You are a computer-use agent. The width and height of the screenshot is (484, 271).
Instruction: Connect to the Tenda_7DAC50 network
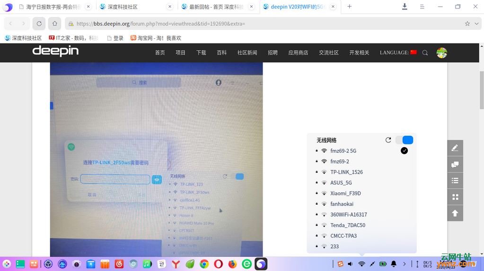coord(361,225)
